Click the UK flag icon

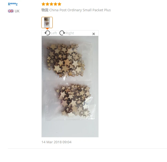tap(11, 11)
